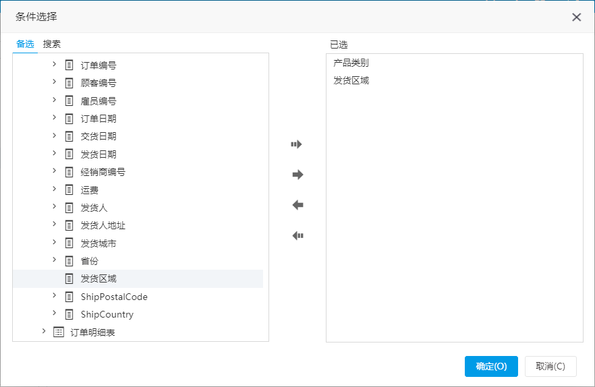Click the field icon beside ShipCountry
This screenshot has width=595, height=387.
(69, 314)
